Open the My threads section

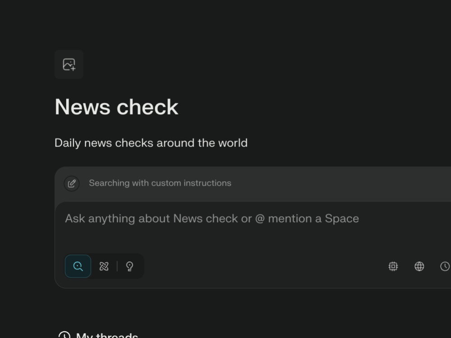tap(98, 335)
